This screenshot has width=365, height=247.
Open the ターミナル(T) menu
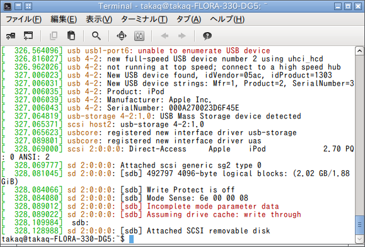[x=144, y=19]
